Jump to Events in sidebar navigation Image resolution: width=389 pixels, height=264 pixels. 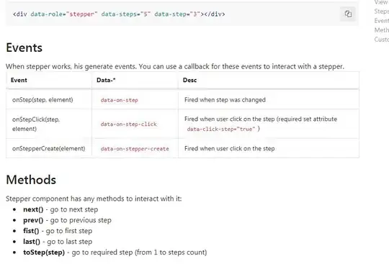tap(382, 21)
